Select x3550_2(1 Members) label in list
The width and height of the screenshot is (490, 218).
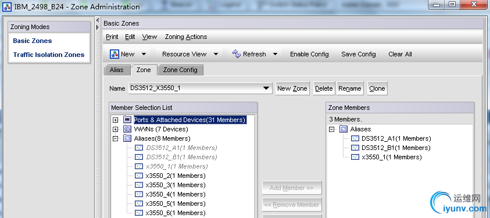176,176
